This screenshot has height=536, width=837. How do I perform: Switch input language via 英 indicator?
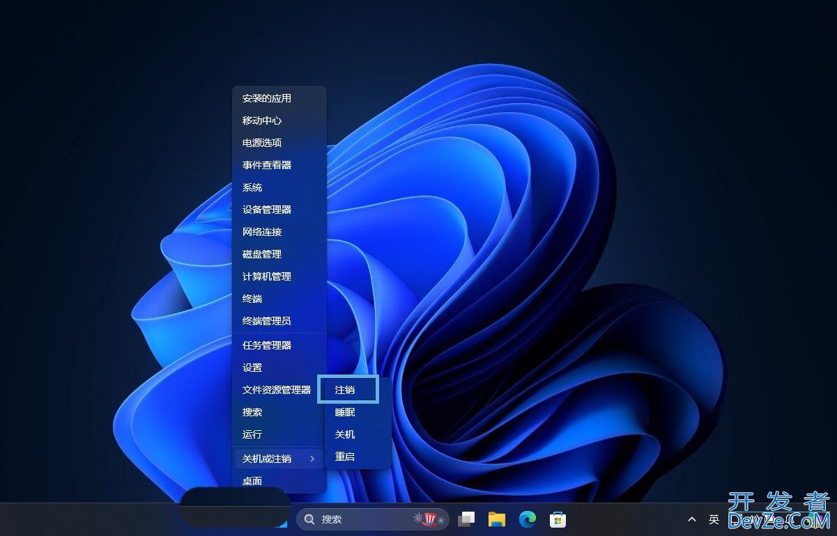point(714,519)
